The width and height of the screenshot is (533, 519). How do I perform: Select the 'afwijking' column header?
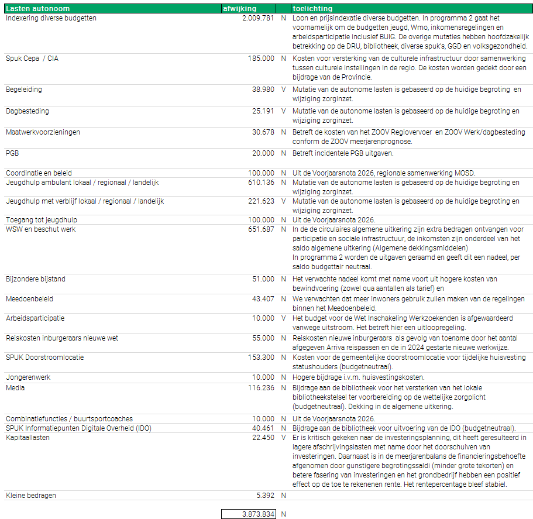[x=239, y=9]
